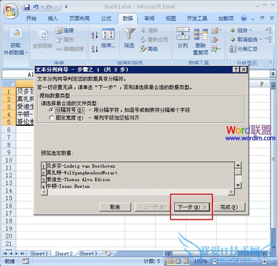Jump to the first sheet navigation arrow

point(5,254)
